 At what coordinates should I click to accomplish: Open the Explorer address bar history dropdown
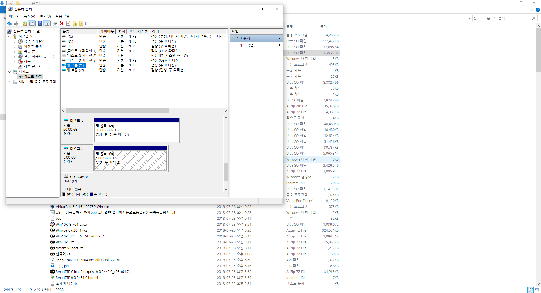[x=470, y=18]
